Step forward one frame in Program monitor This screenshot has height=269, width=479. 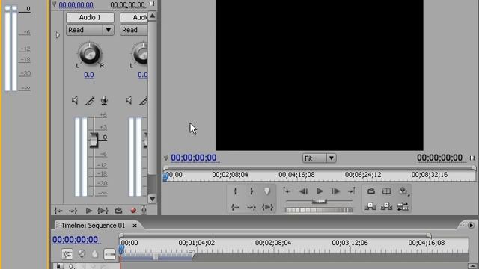(x=336, y=191)
